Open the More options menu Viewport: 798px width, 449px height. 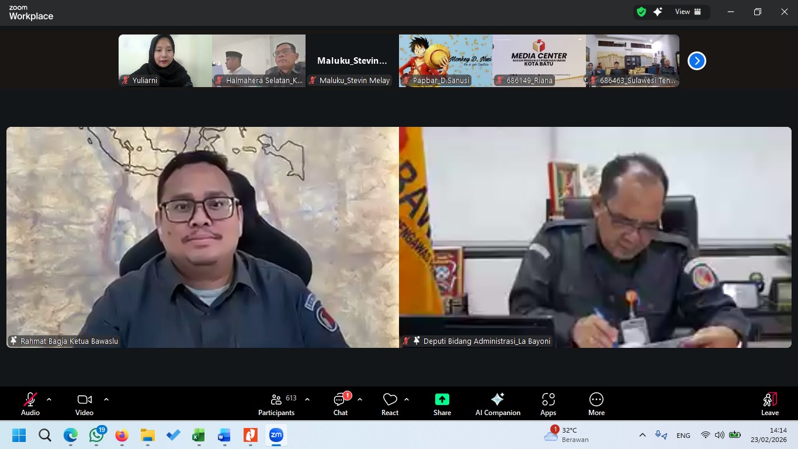point(596,404)
